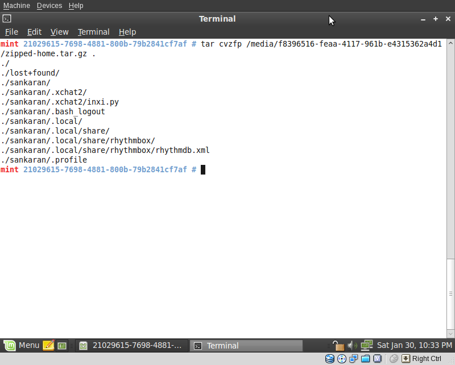Select the 21029615-7698-4881 window in the taskbar
Screen dimensions: 455x365
click(131, 345)
